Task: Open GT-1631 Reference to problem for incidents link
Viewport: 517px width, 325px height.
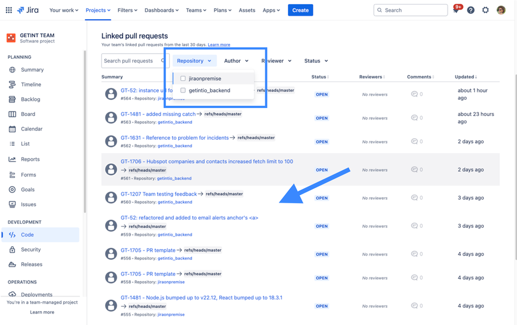Action: (175, 138)
